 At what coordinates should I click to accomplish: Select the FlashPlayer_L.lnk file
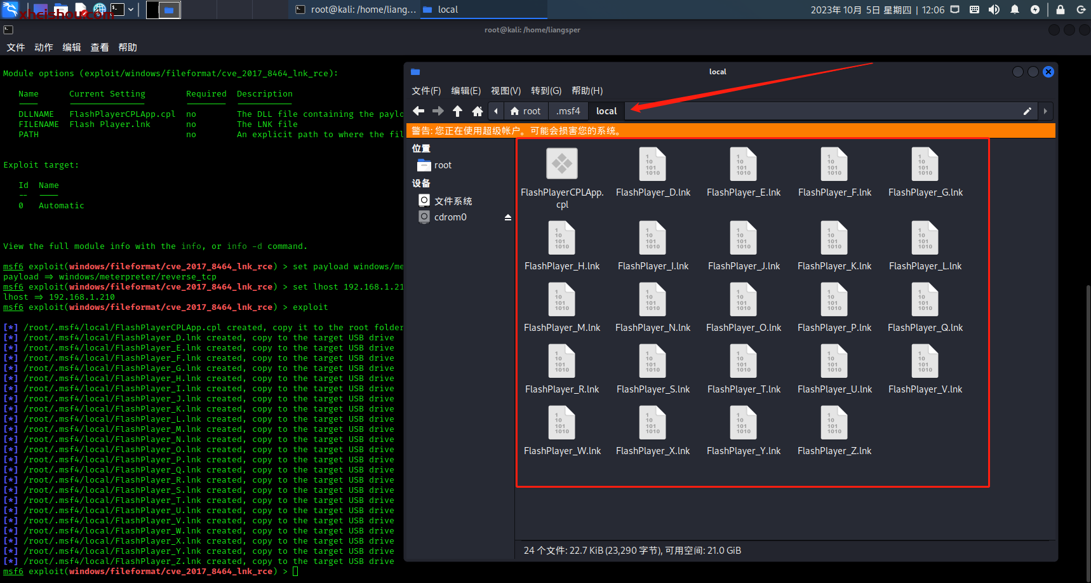[x=925, y=246]
